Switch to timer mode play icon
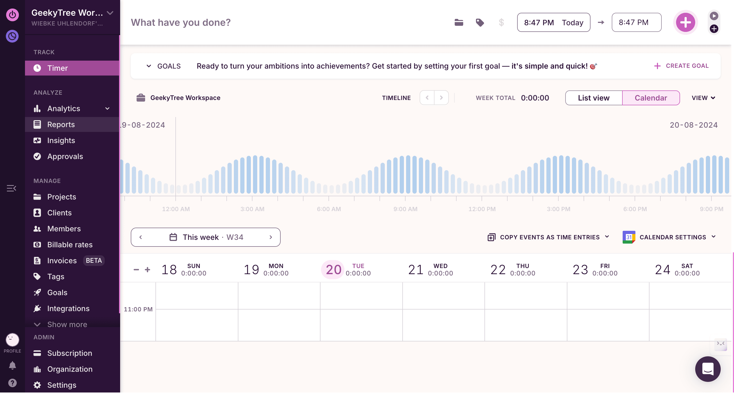 pyautogui.click(x=714, y=16)
